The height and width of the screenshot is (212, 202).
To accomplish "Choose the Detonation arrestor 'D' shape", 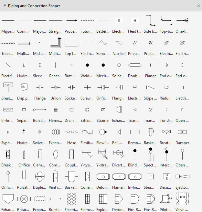I will pos(103,176).
